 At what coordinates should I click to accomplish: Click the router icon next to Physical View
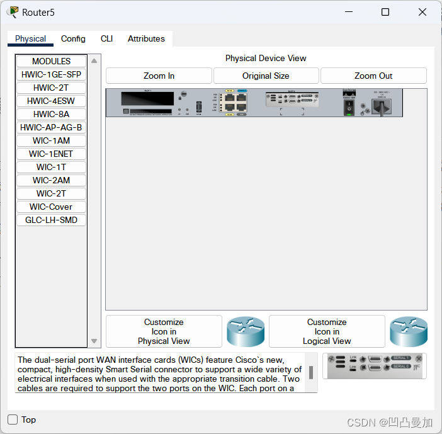point(246,331)
